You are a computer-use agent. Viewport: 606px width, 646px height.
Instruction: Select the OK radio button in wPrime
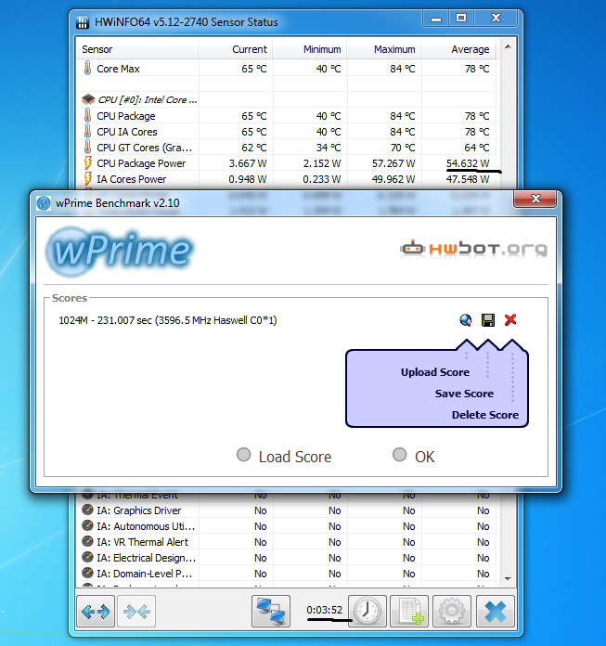coord(399,455)
